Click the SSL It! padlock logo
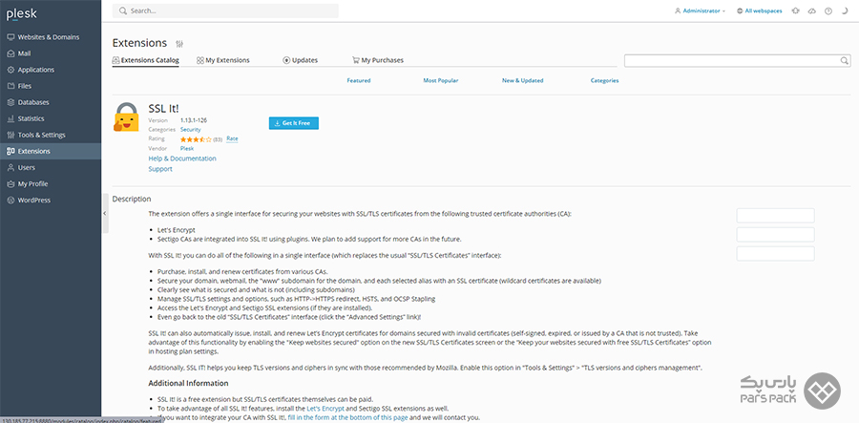This screenshot has width=859, height=423. click(127, 116)
